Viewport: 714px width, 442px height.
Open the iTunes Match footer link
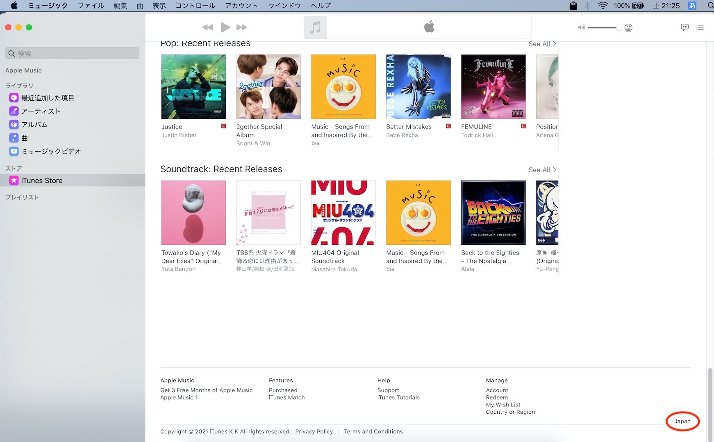287,397
